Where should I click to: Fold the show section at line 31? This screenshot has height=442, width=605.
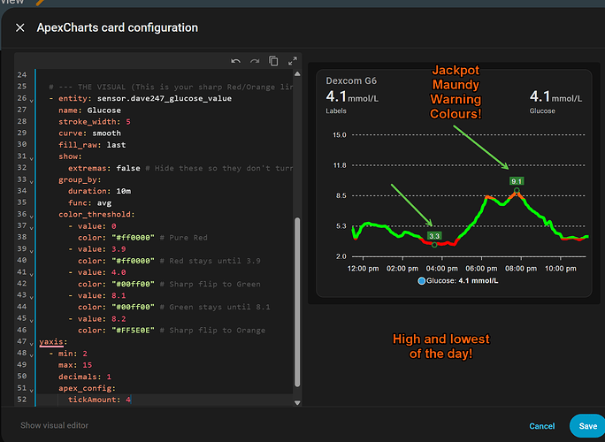click(x=34, y=156)
